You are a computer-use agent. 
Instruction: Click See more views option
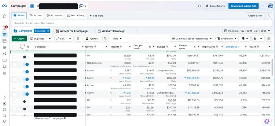(96, 16)
